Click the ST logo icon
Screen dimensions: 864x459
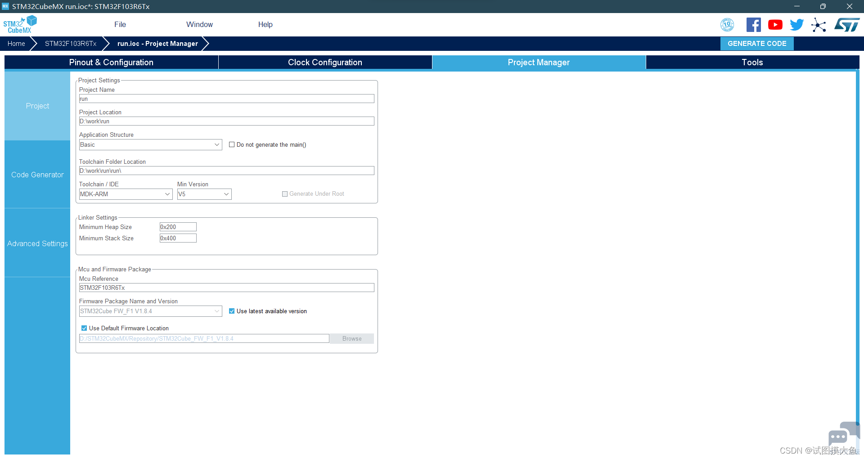point(846,25)
